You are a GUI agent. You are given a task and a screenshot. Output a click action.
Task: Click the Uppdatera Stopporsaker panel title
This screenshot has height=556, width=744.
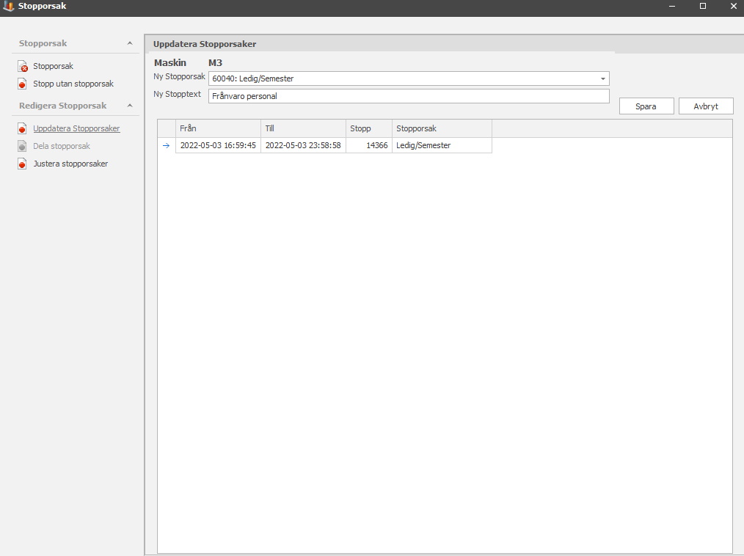[x=205, y=44]
